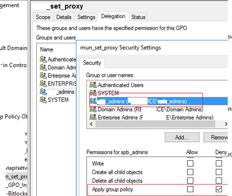Allow Delete all child objects permission
This screenshot has width=232, height=196.
190,180
